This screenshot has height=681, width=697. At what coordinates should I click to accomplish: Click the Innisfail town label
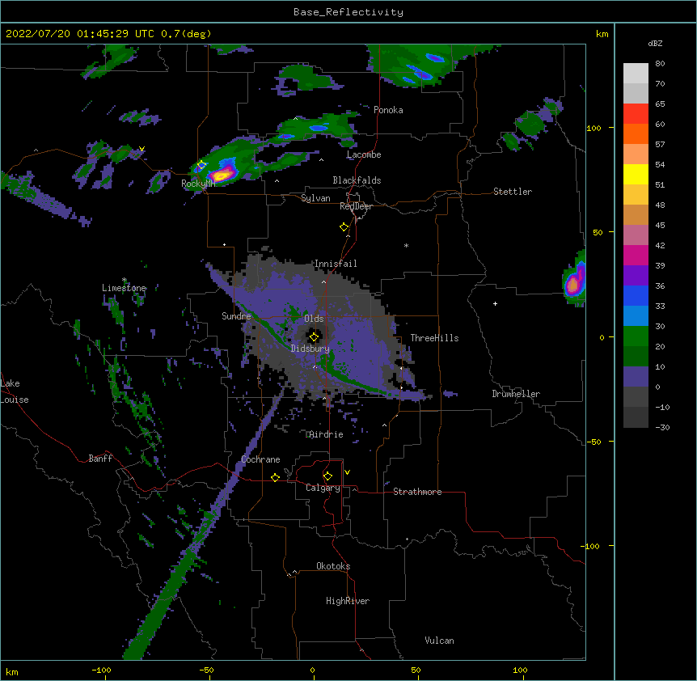[x=336, y=264]
